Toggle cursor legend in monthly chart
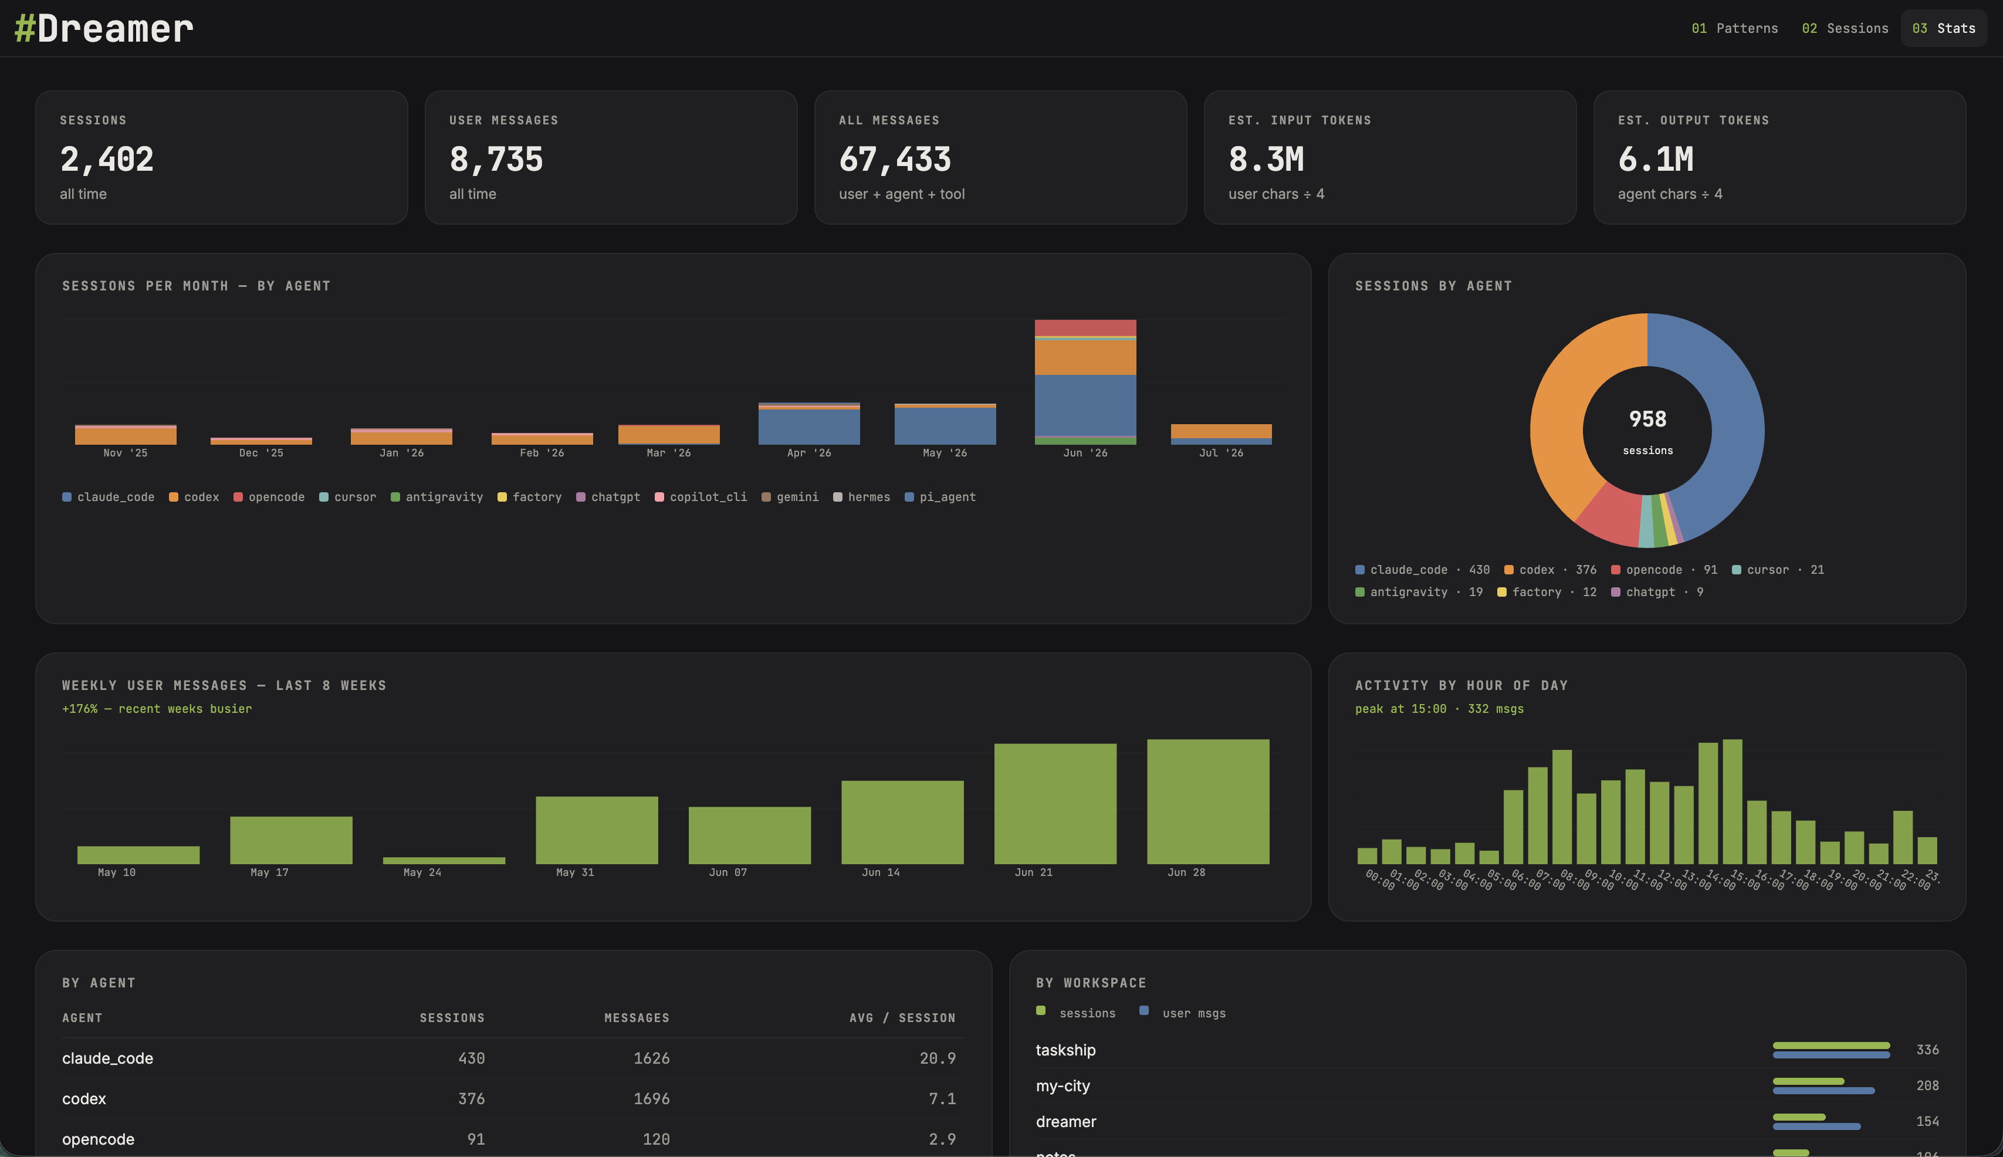Screen dimensions: 2003x1157 (x=348, y=496)
